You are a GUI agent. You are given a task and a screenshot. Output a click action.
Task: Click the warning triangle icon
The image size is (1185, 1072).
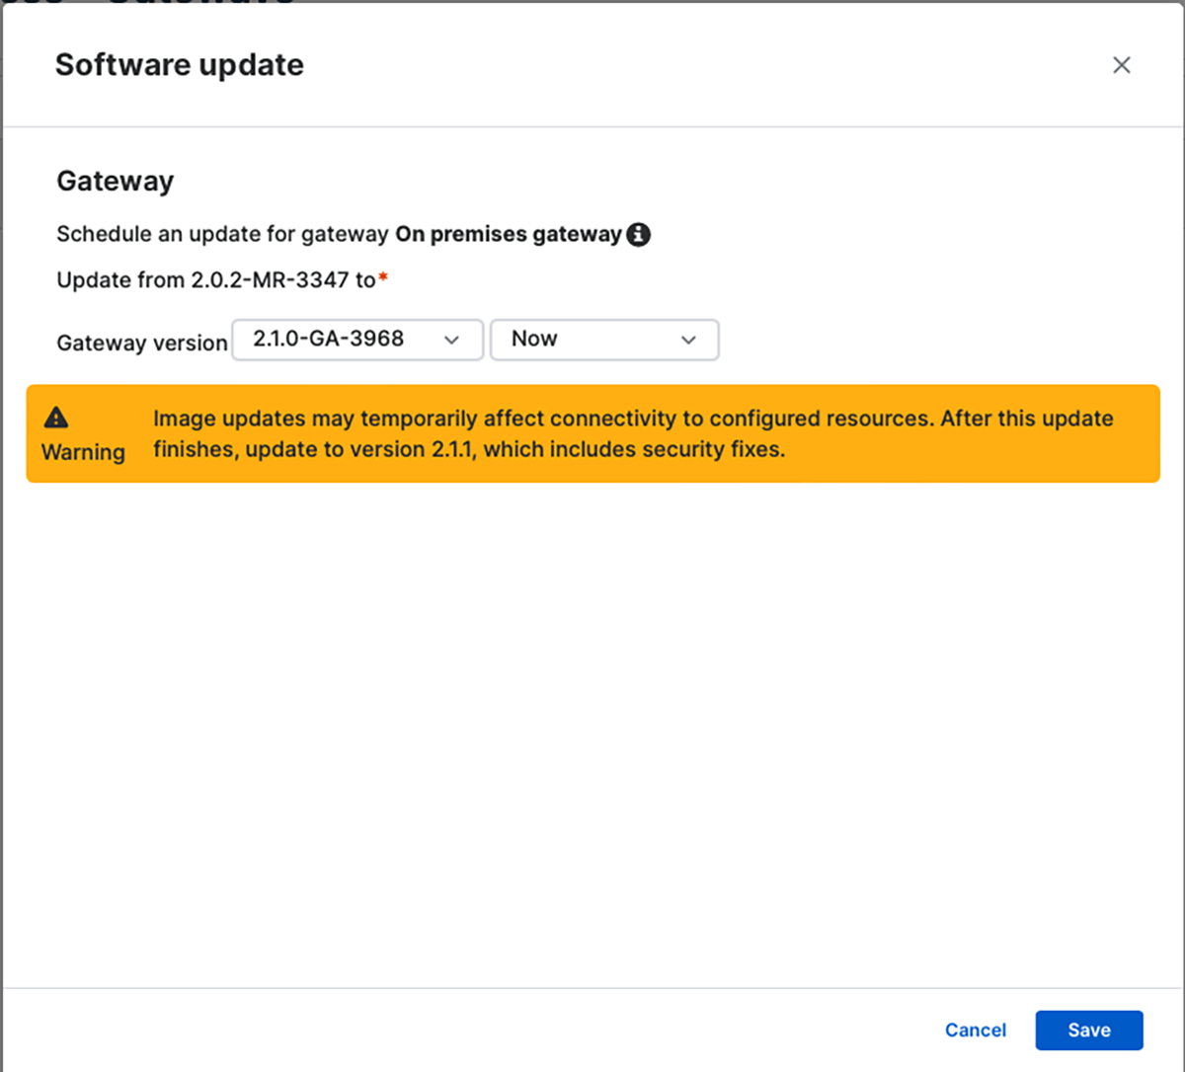click(56, 418)
